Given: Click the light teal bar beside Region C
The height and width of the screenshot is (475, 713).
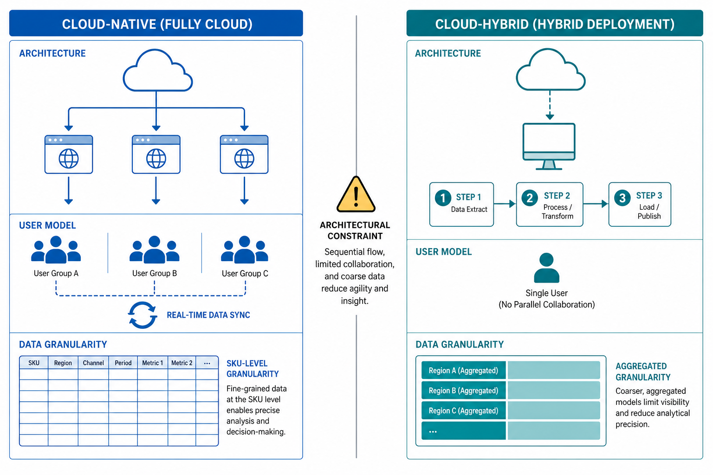Looking at the screenshot, I should click(554, 411).
